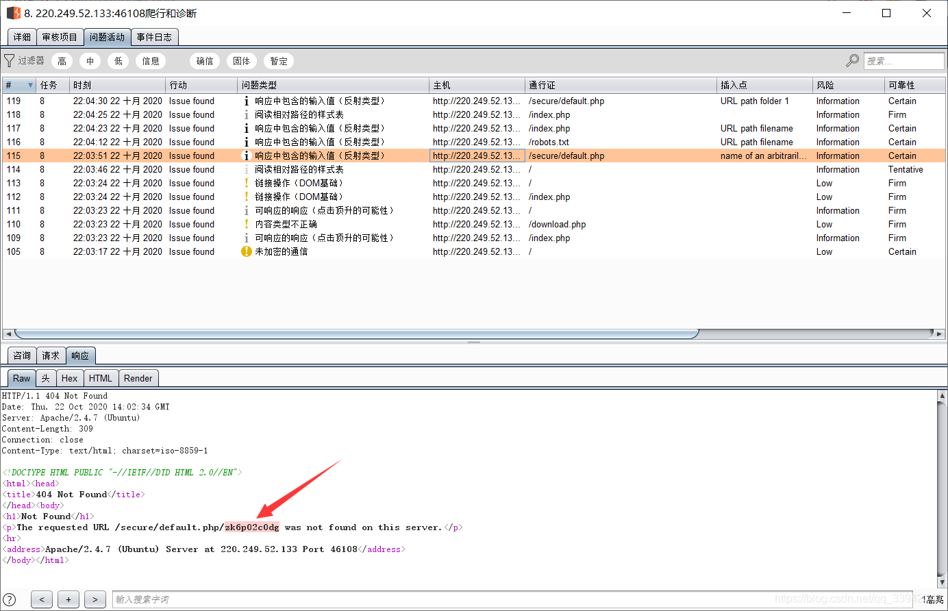This screenshot has height=611, width=948.
Task: Switch to the 审核项目 tab
Action: 60,37
